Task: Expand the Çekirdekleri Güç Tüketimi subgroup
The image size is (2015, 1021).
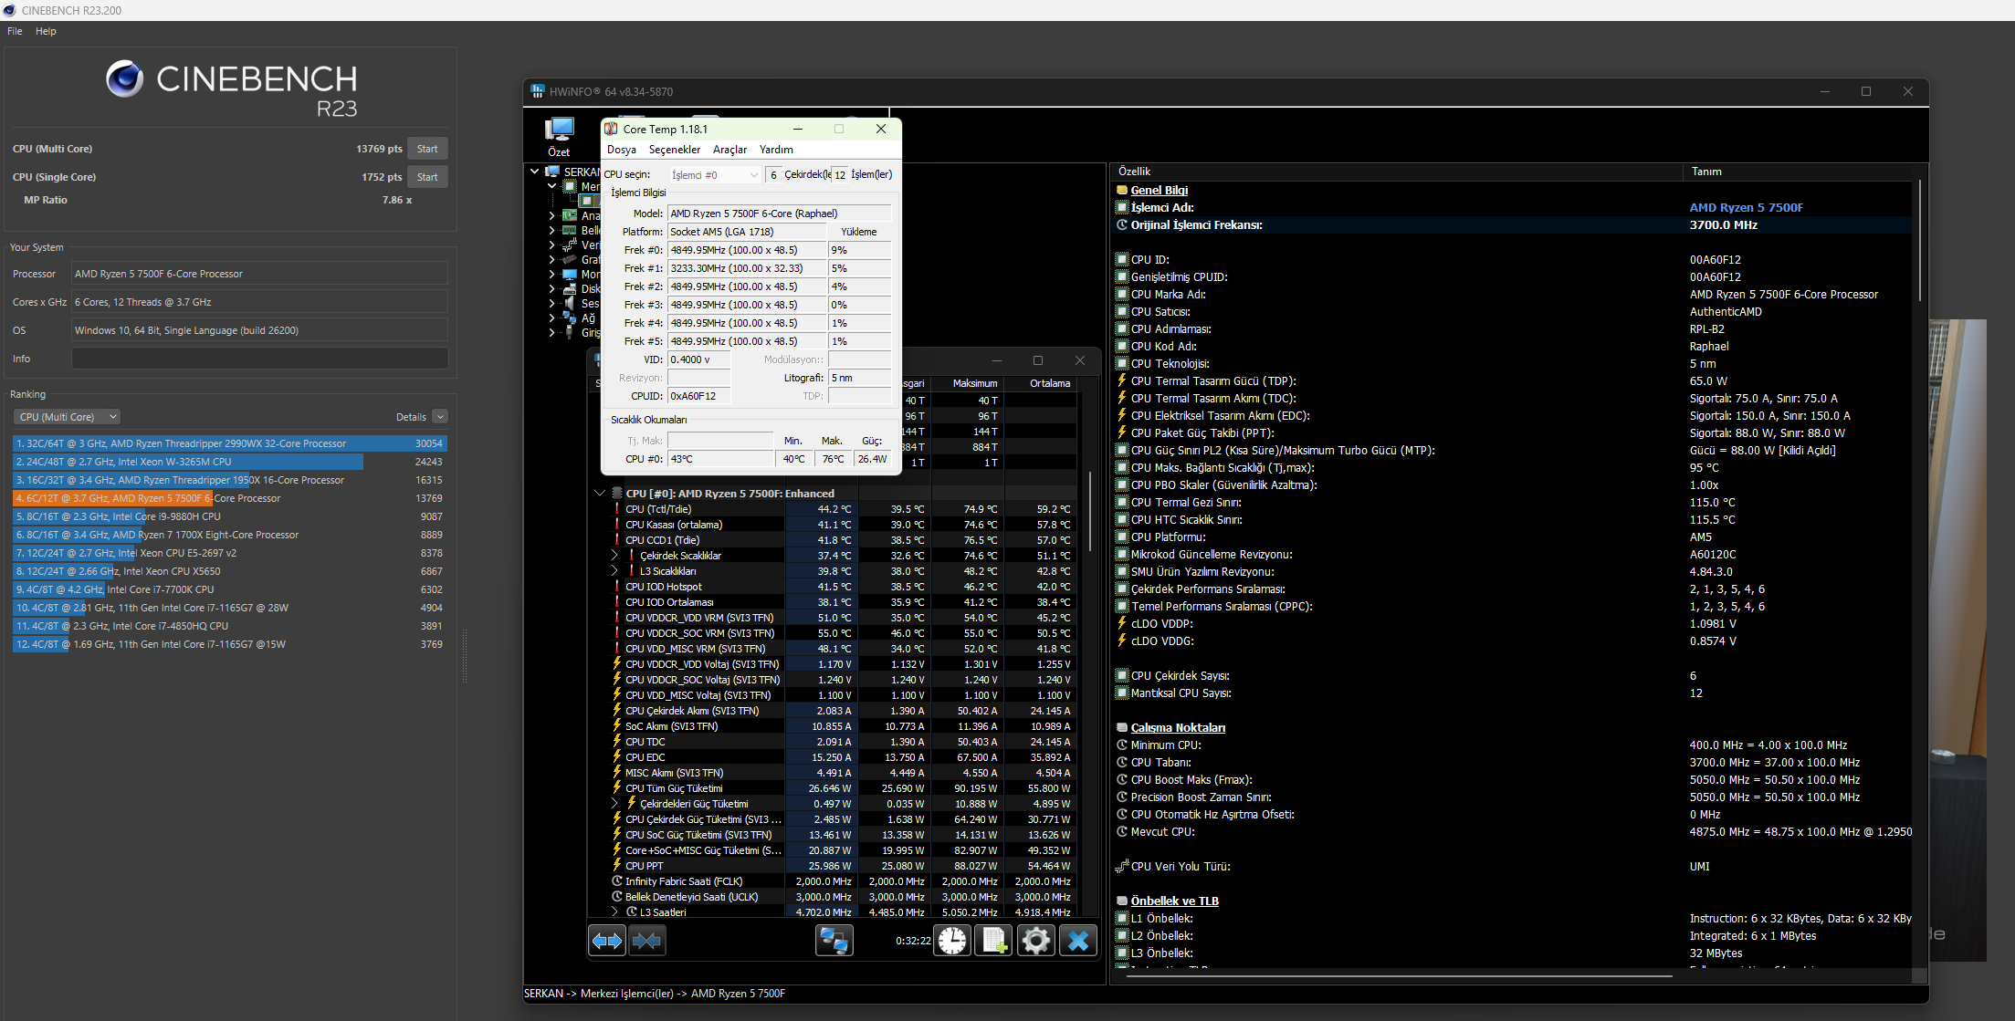Action: tap(614, 803)
